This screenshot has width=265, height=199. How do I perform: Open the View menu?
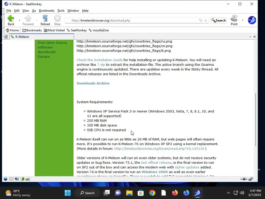click(x=26, y=10)
